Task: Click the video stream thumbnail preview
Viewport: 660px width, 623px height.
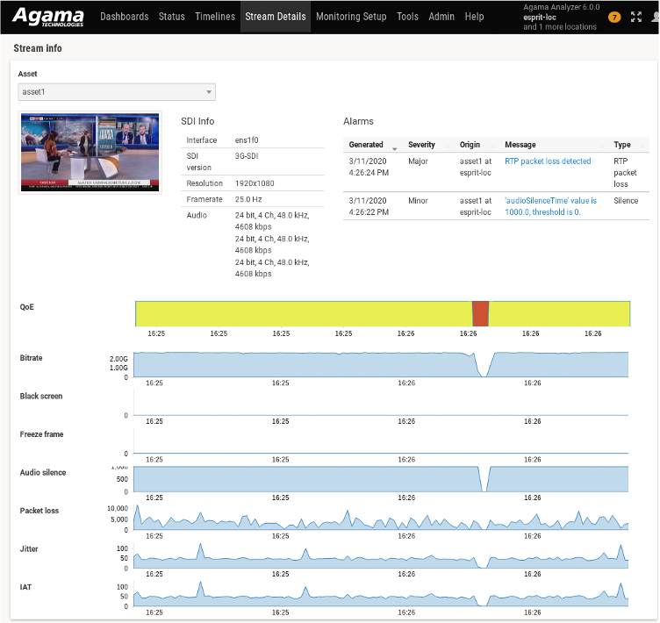Action: pos(90,152)
